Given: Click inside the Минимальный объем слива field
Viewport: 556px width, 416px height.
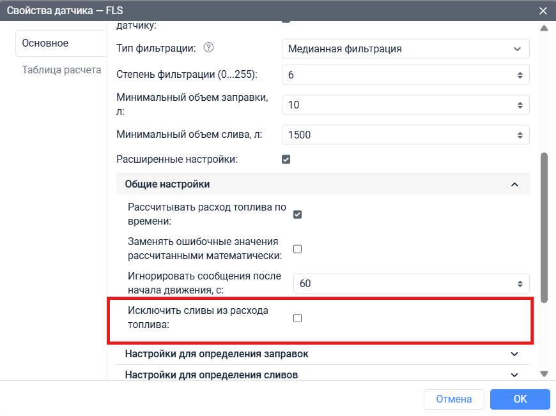Looking at the screenshot, I should [383, 135].
